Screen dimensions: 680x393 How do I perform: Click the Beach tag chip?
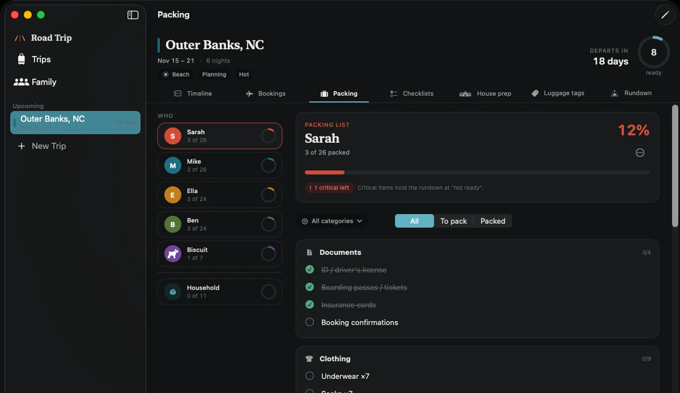[x=176, y=74]
